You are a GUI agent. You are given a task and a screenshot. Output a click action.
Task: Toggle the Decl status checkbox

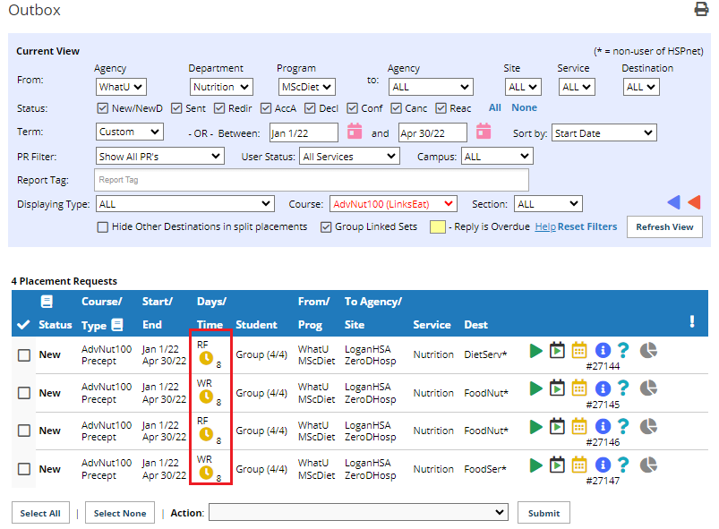click(310, 108)
